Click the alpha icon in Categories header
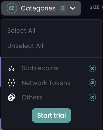 point(12,8)
